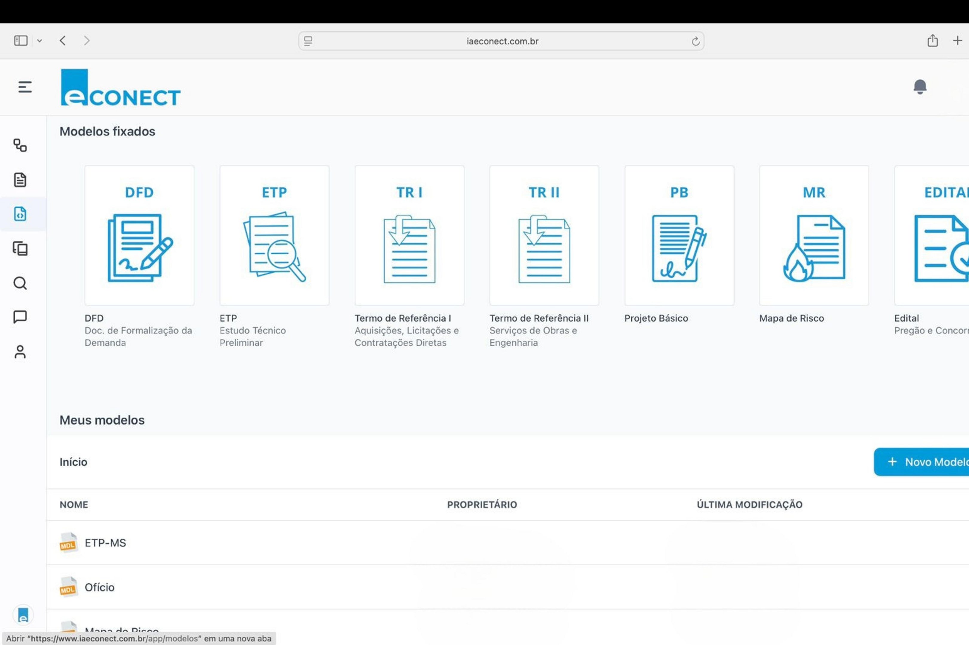Image resolution: width=969 pixels, height=645 pixels.
Task: Click the ETP-MS model row
Action: click(105, 543)
